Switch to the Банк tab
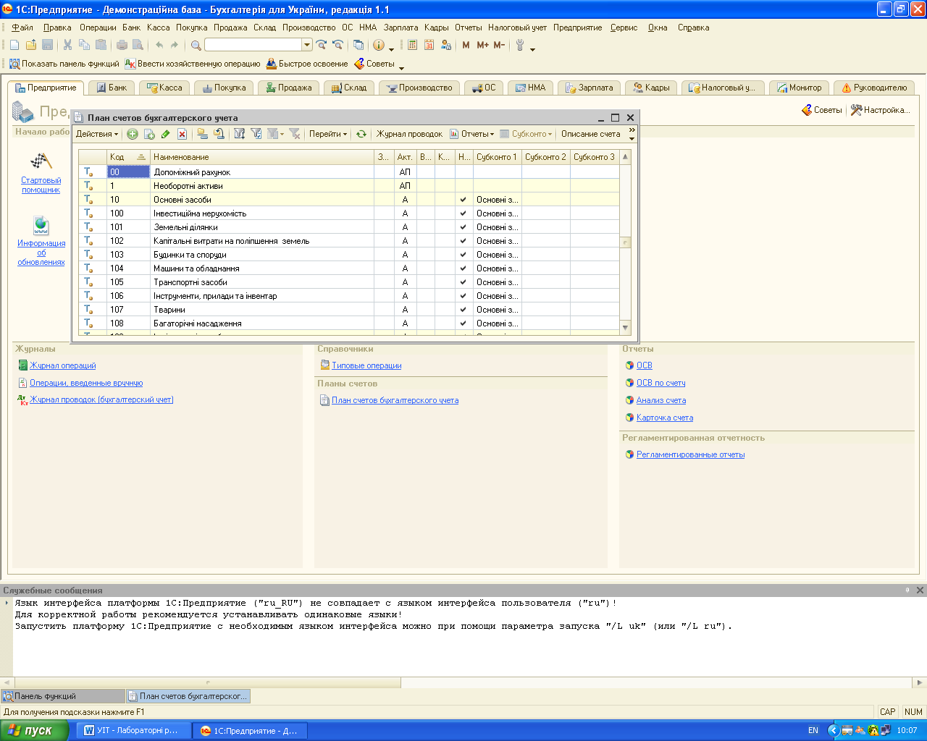Screen dimensions: 927x741 click(x=112, y=88)
